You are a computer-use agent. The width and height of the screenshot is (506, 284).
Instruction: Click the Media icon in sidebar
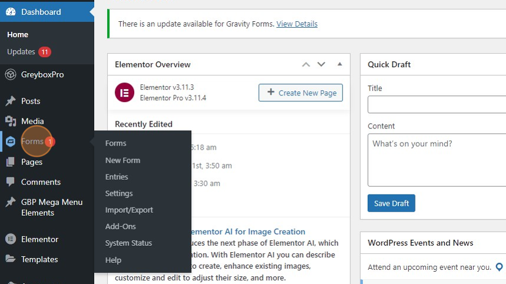click(11, 121)
